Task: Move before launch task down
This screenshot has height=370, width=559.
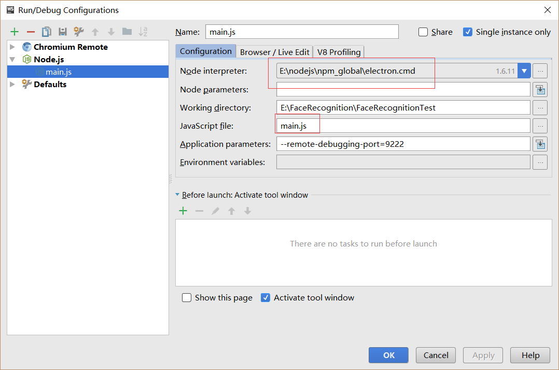Action: [x=247, y=211]
